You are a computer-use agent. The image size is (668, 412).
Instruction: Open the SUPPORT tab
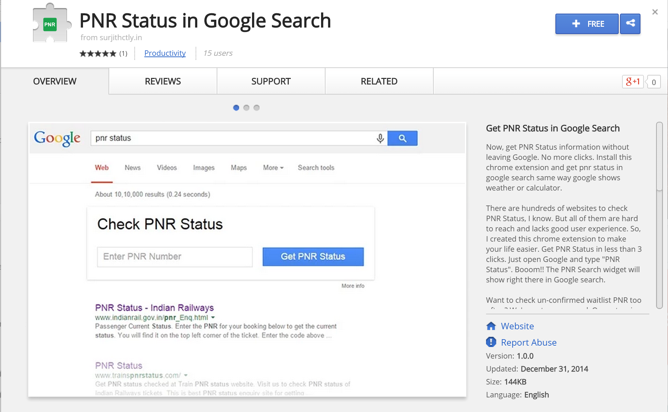tap(271, 81)
